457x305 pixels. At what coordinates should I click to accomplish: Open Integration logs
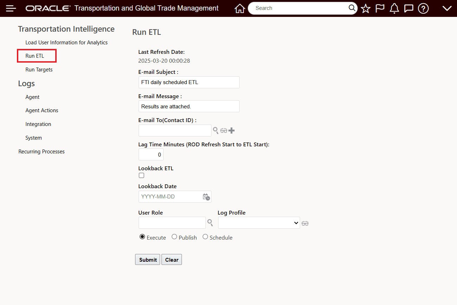tap(38, 124)
